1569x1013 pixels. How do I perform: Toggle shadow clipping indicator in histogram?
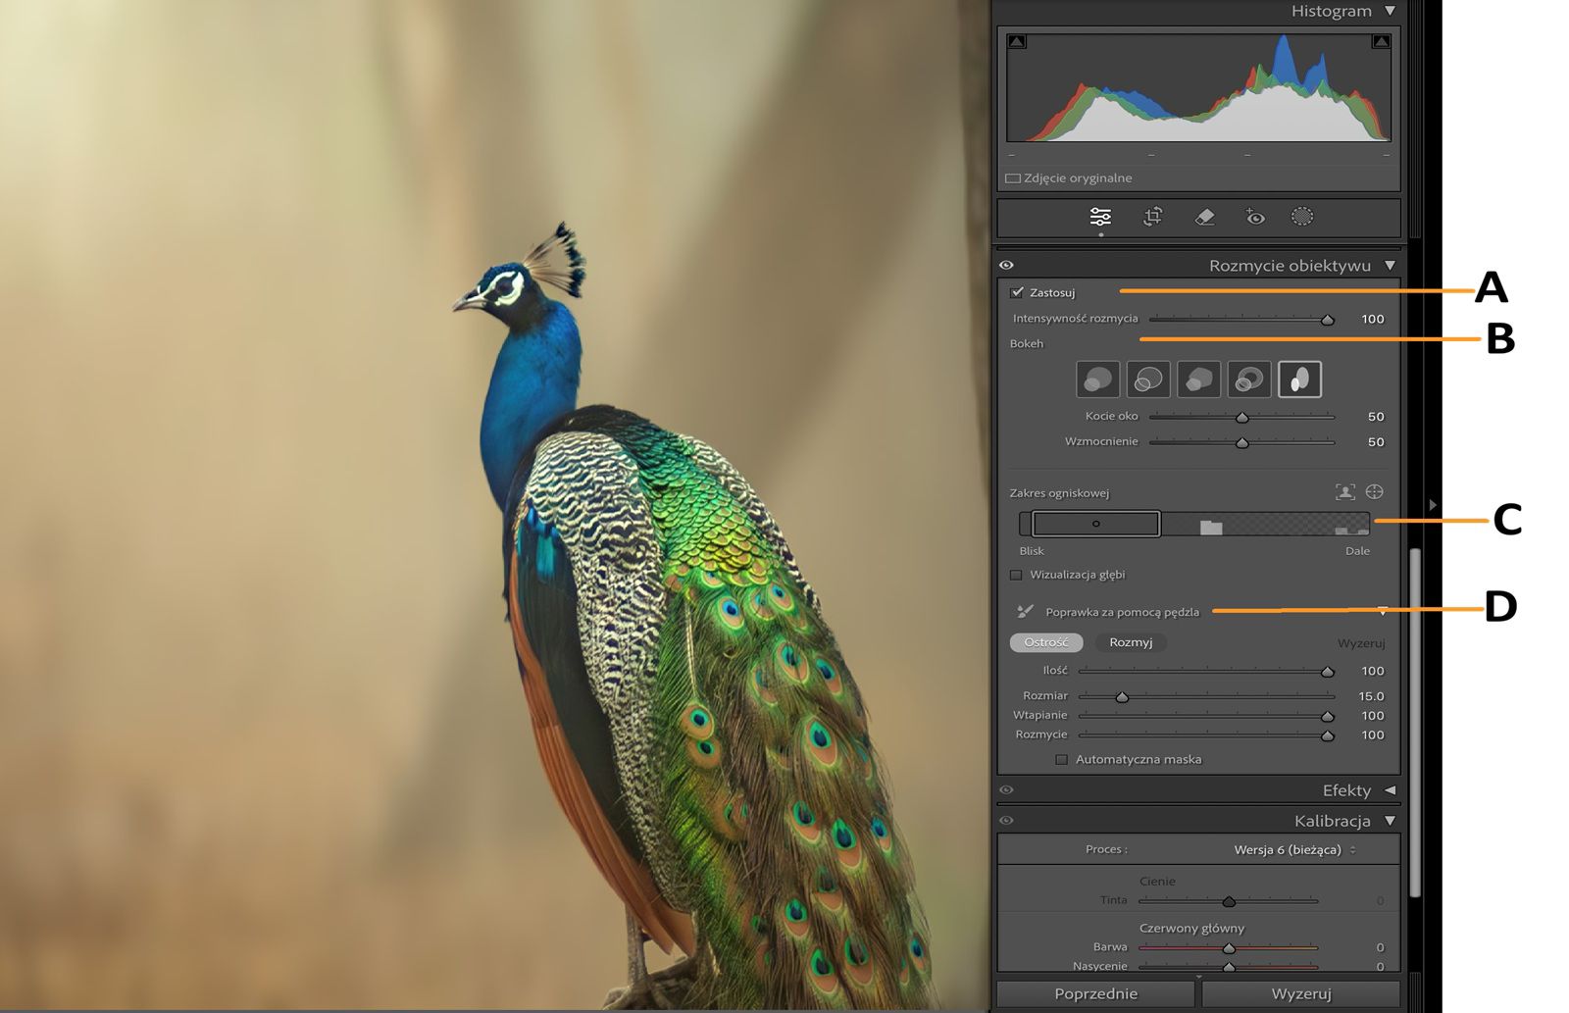1017,41
